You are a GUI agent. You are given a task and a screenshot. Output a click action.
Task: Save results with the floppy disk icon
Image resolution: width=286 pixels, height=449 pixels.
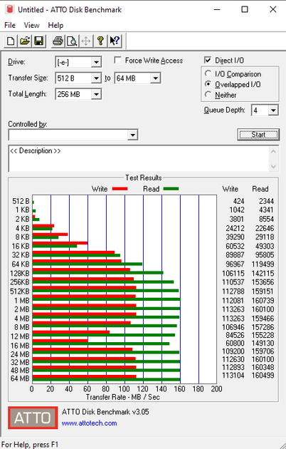39,41
